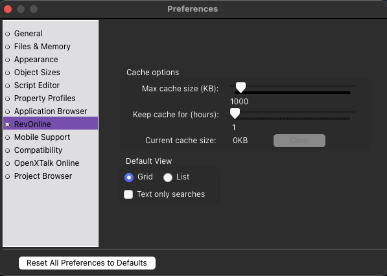
Task: Click the circle icon next to Mobile Support
Action: pyautogui.click(x=8, y=137)
